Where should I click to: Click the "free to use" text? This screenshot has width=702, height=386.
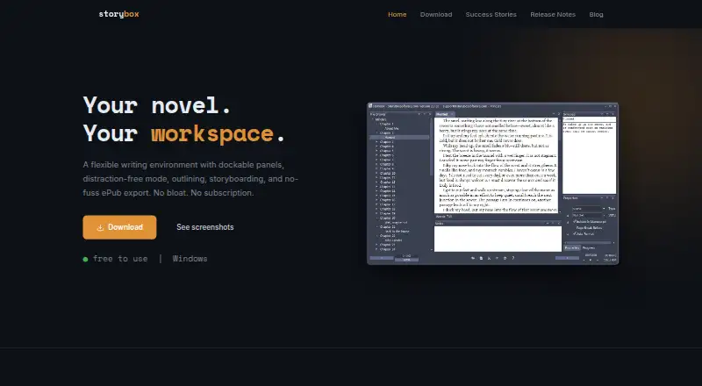pos(120,259)
